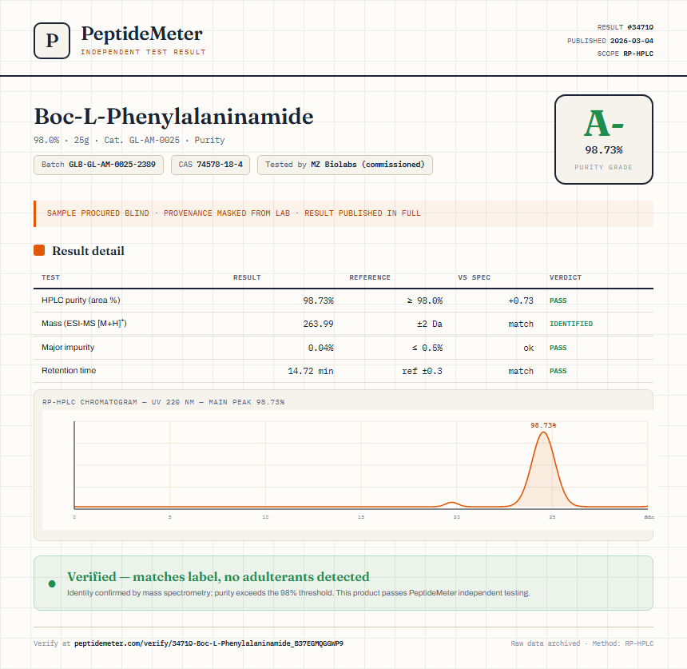Click the ±2 Da reference cell
The width and height of the screenshot is (687, 669).
[x=430, y=324]
